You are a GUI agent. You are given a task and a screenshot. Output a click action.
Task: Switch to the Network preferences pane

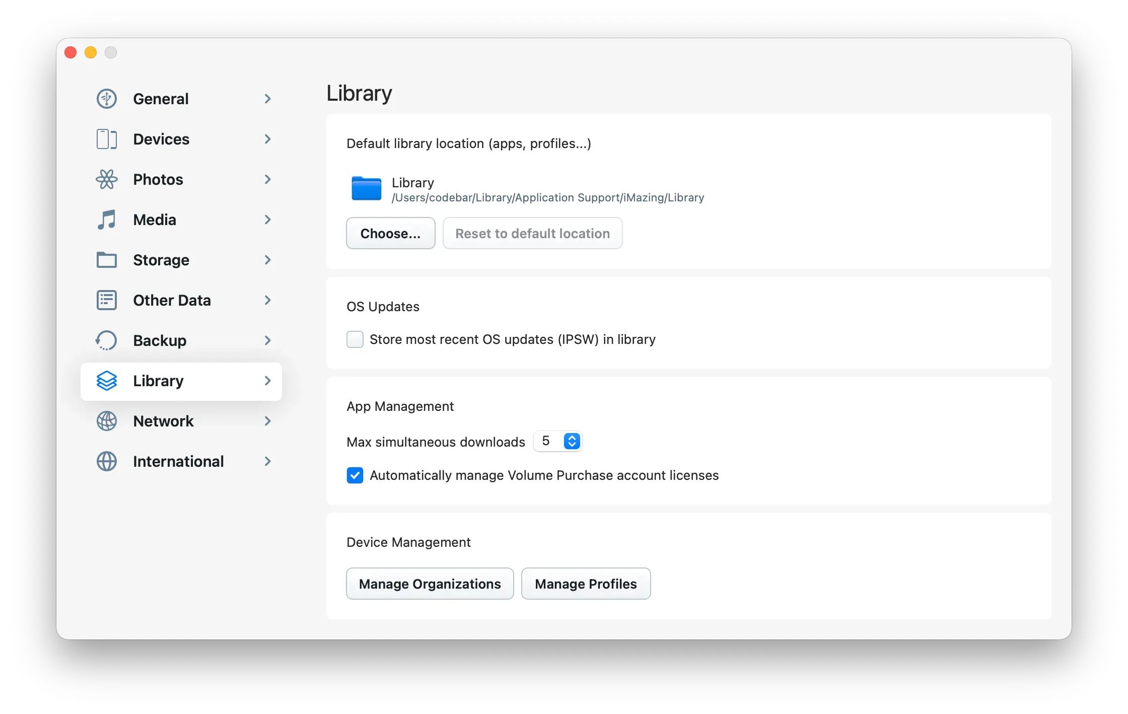pos(163,421)
